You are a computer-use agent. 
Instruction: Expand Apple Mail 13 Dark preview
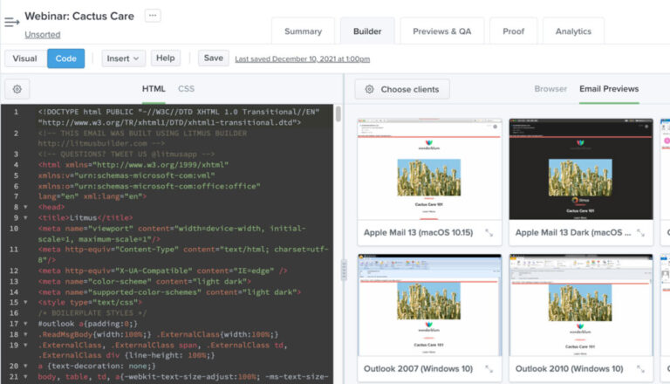click(x=640, y=233)
